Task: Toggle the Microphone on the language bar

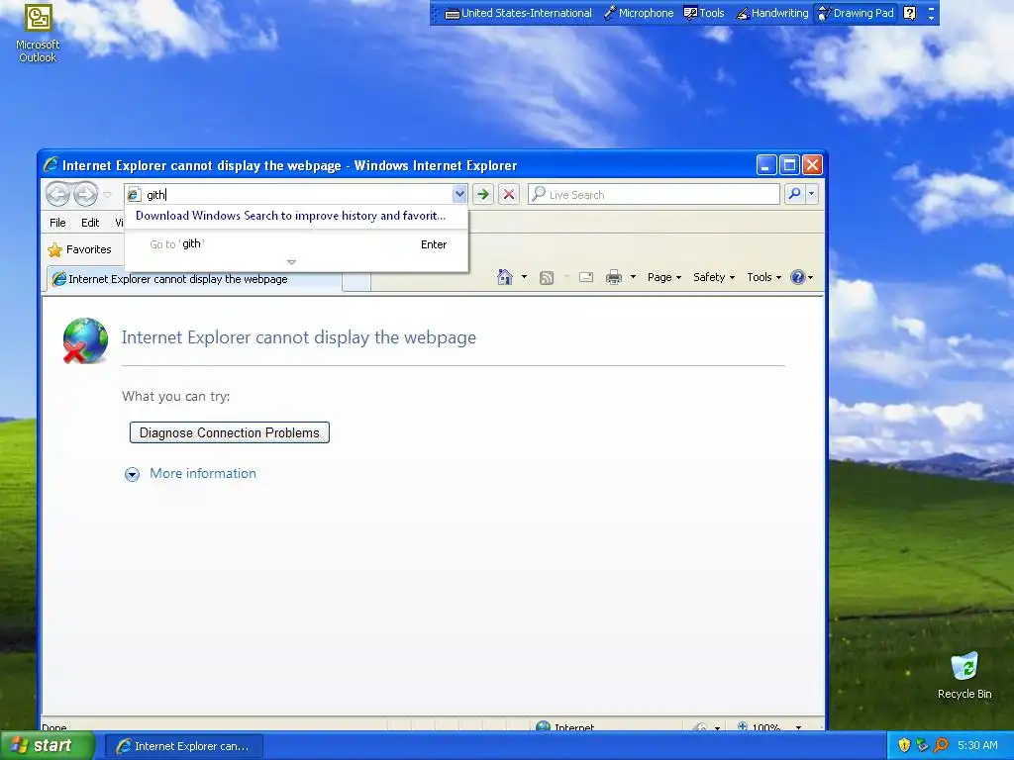Action: 639,13
